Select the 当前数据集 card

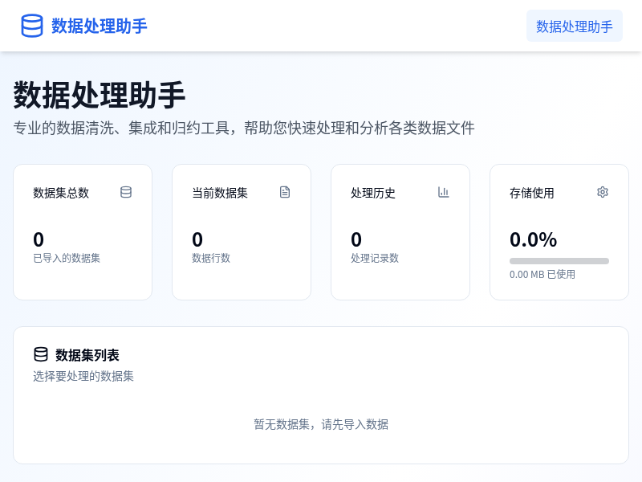click(x=242, y=231)
